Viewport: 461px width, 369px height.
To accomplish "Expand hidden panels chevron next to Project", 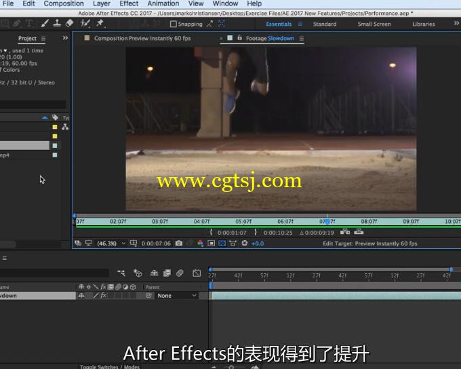I will [65, 38].
